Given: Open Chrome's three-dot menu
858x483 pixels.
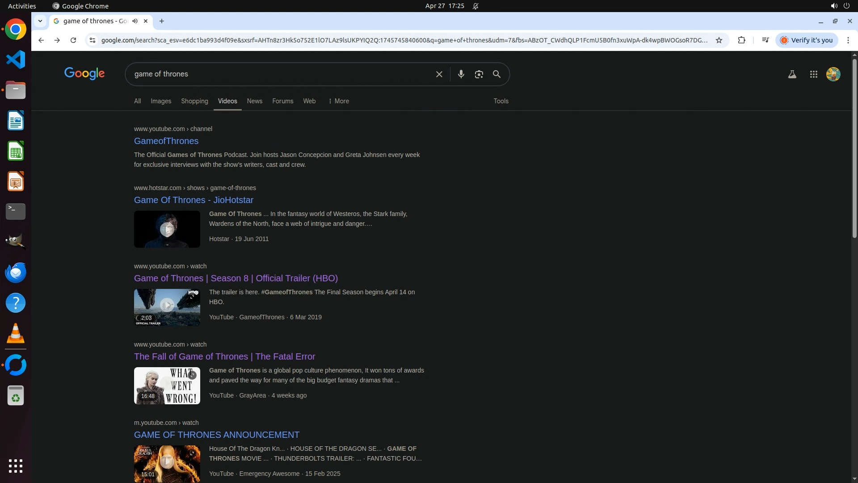Looking at the screenshot, I should tap(848, 40).
